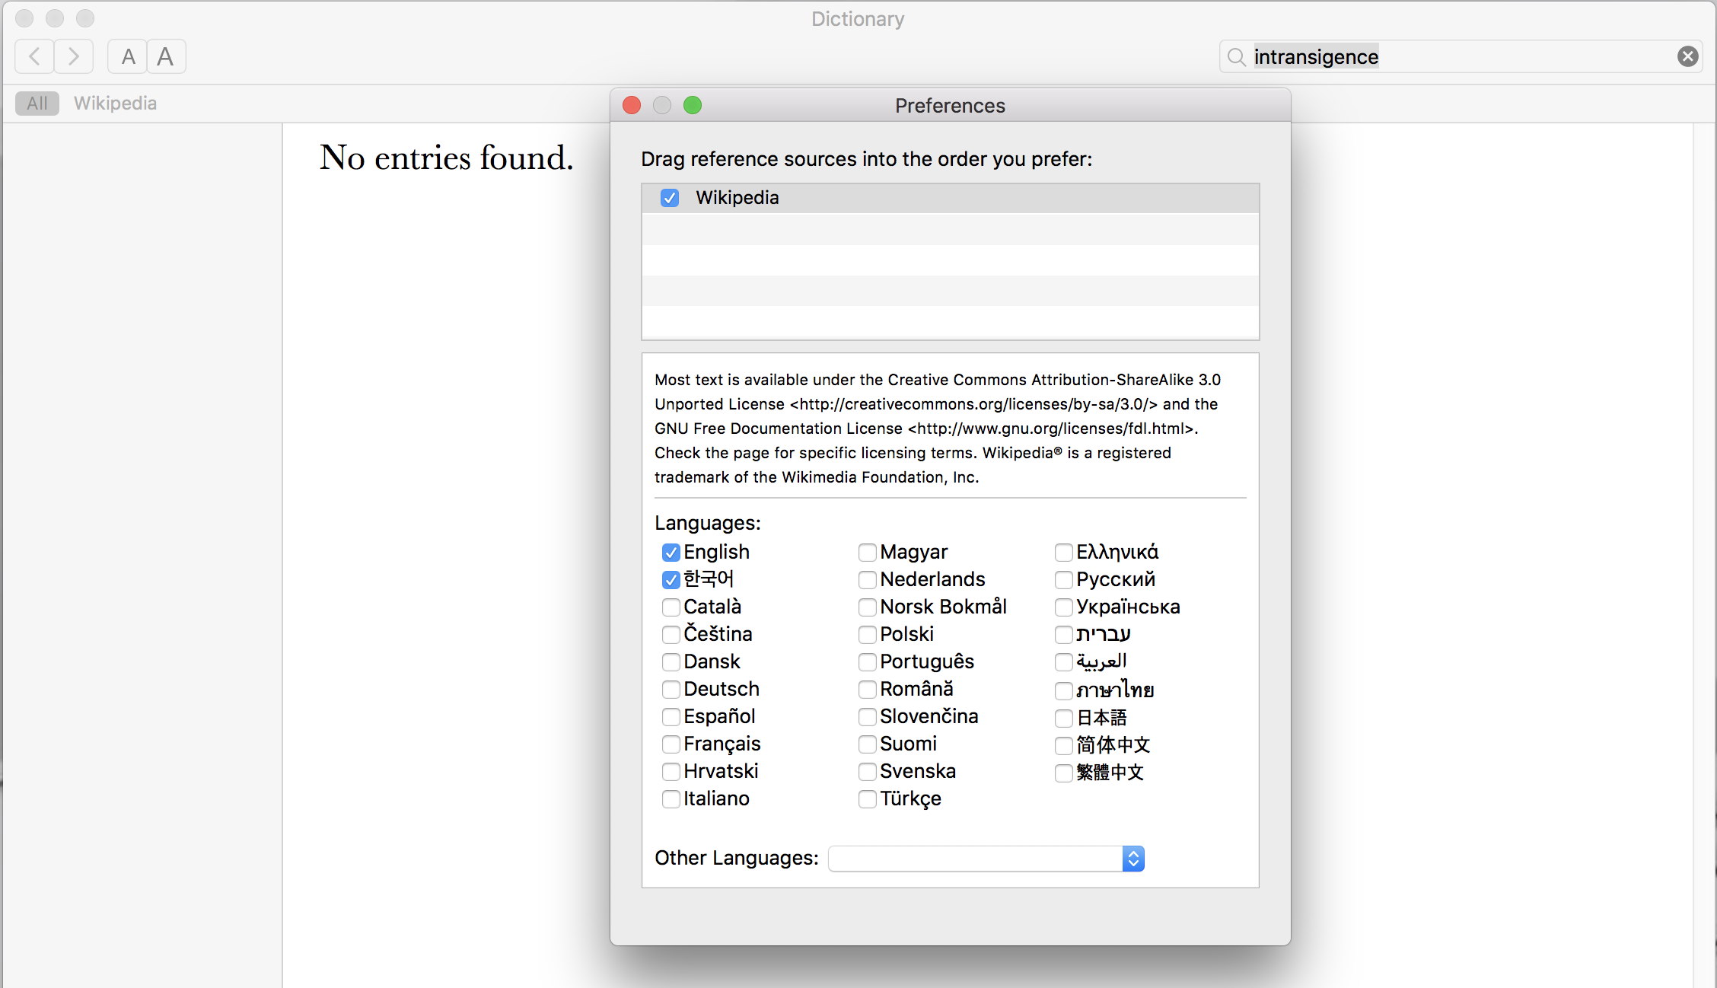Close the Preferences window

[x=632, y=105]
